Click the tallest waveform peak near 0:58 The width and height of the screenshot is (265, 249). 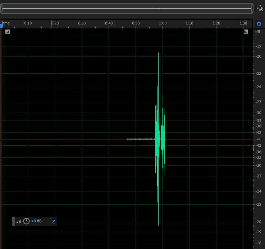(158, 54)
